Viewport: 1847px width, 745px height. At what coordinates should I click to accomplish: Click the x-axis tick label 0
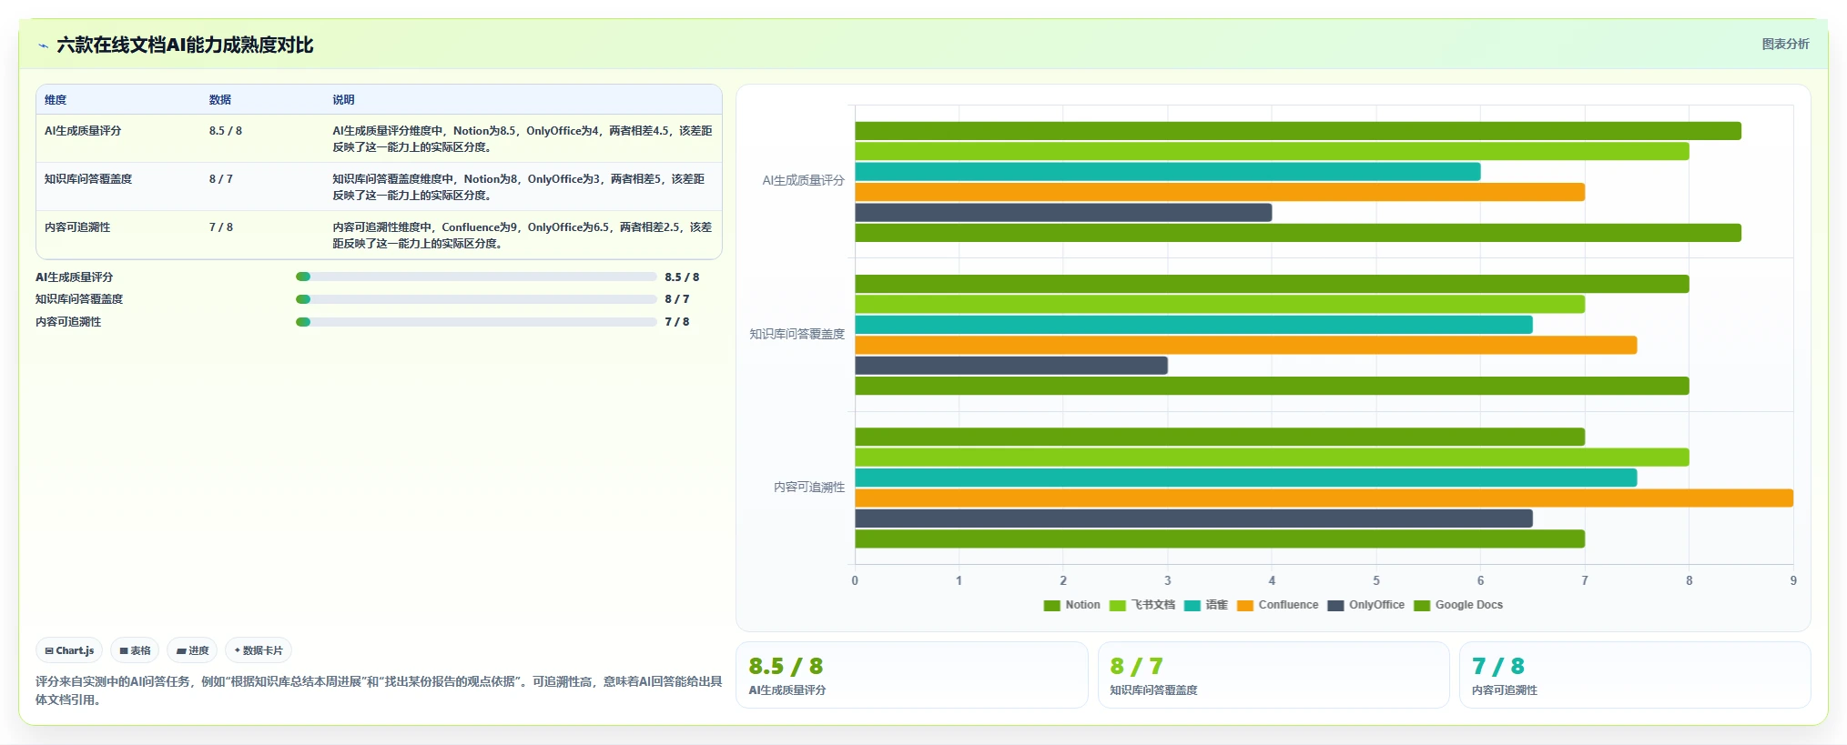(855, 580)
